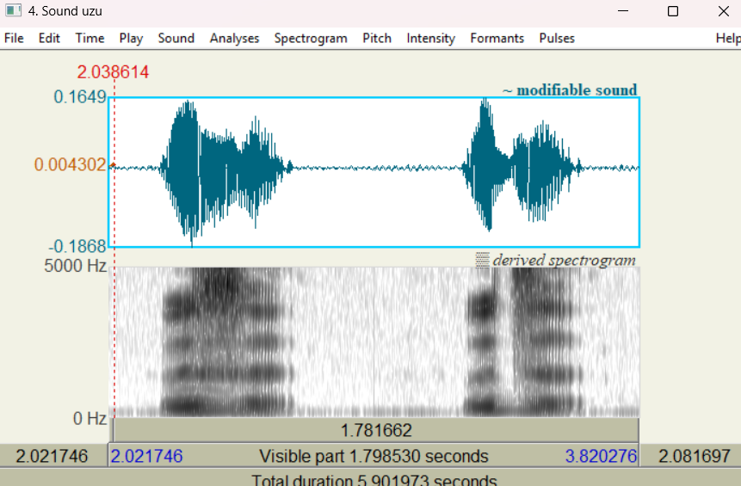741x486 pixels.
Task: Click the blue 2.021746 window start time
Action: tap(146, 456)
